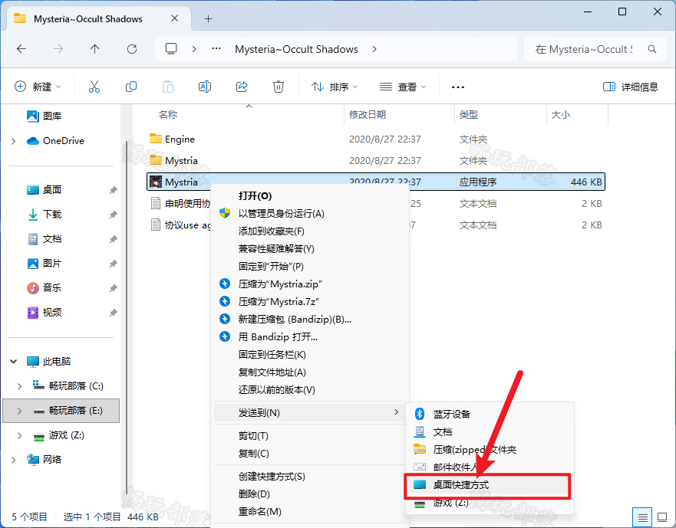This screenshot has width=676, height=528.
Task: Choose 发送到(N) submenu entry
Action: click(309, 412)
